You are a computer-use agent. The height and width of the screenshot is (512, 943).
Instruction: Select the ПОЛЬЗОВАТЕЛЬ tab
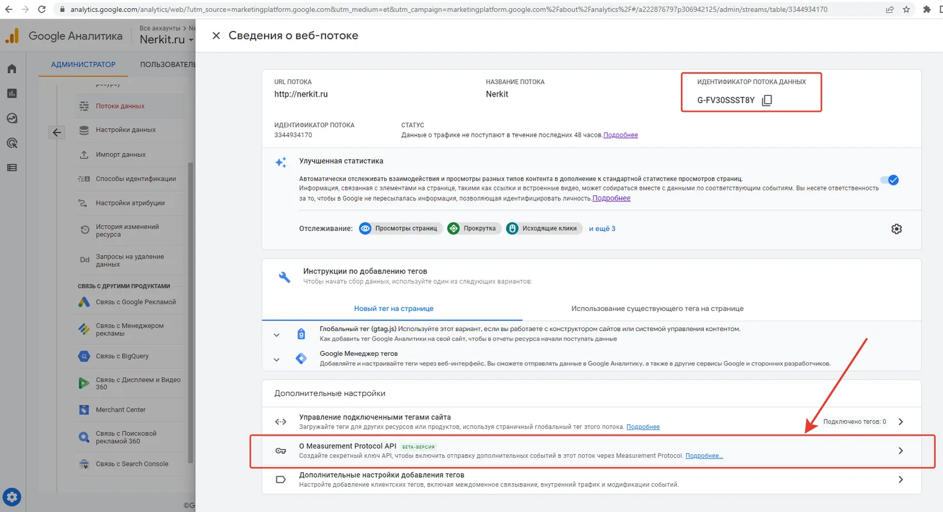pyautogui.click(x=167, y=64)
